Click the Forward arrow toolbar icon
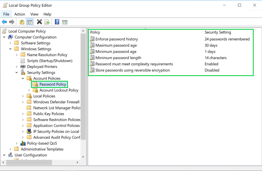Image resolution: width=262 pixels, height=171 pixels. pos(12,22)
